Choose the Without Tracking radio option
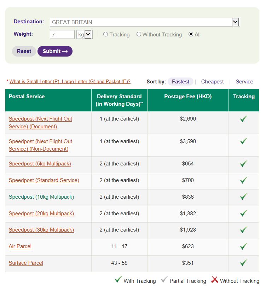This screenshot has width=266, height=292. 139,34
